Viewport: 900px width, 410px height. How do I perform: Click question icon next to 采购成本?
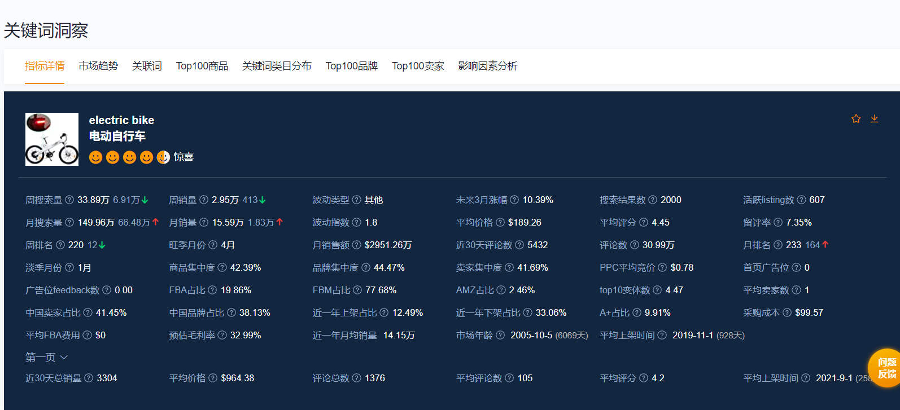(787, 312)
